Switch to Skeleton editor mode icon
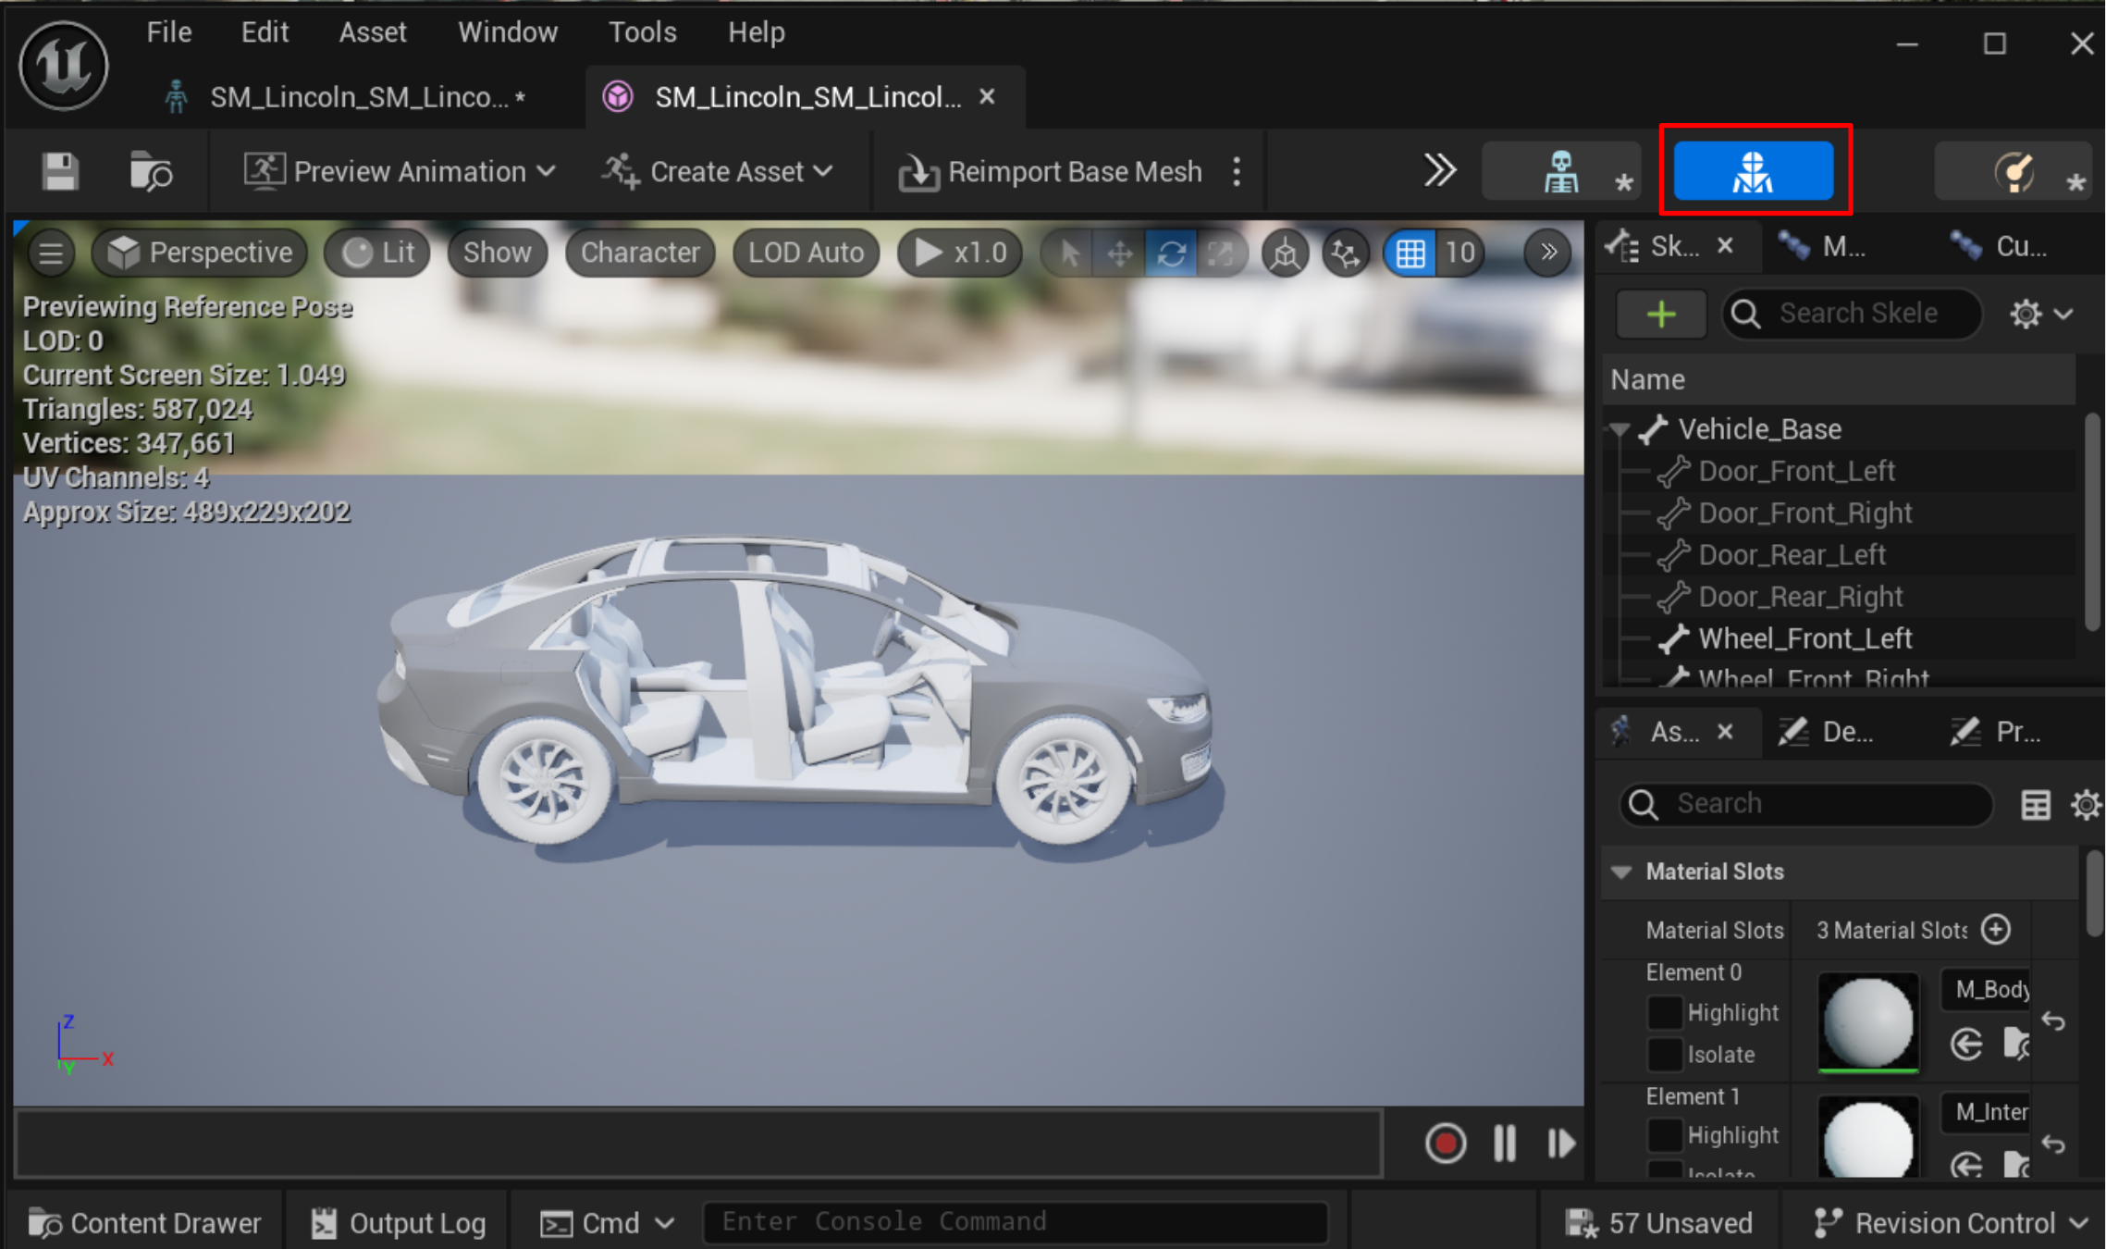Screen dimensions: 2106x1249 click(x=1560, y=172)
